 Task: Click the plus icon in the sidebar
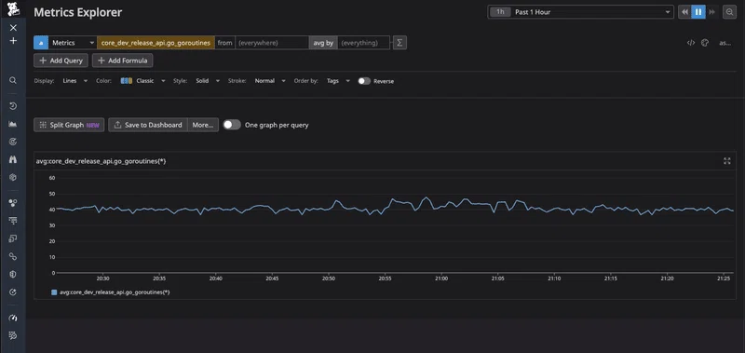pos(13,41)
